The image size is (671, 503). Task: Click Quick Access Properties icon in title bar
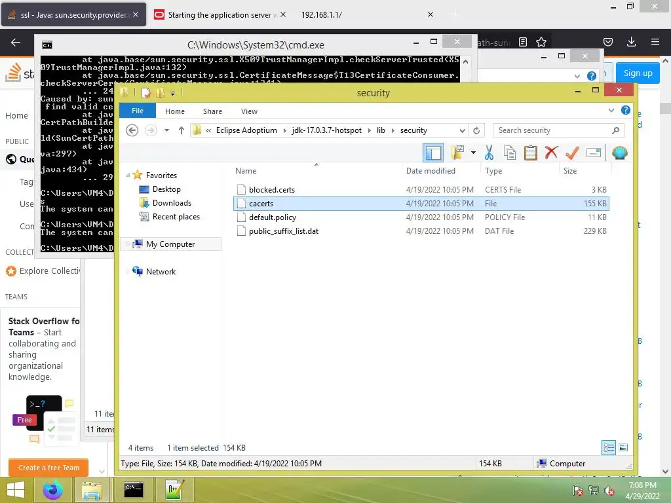point(146,93)
